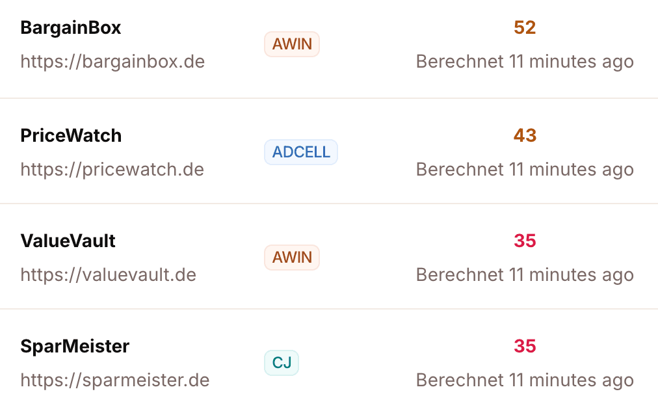
Task: Click the red score 35 for ValueVault
Action: (524, 241)
